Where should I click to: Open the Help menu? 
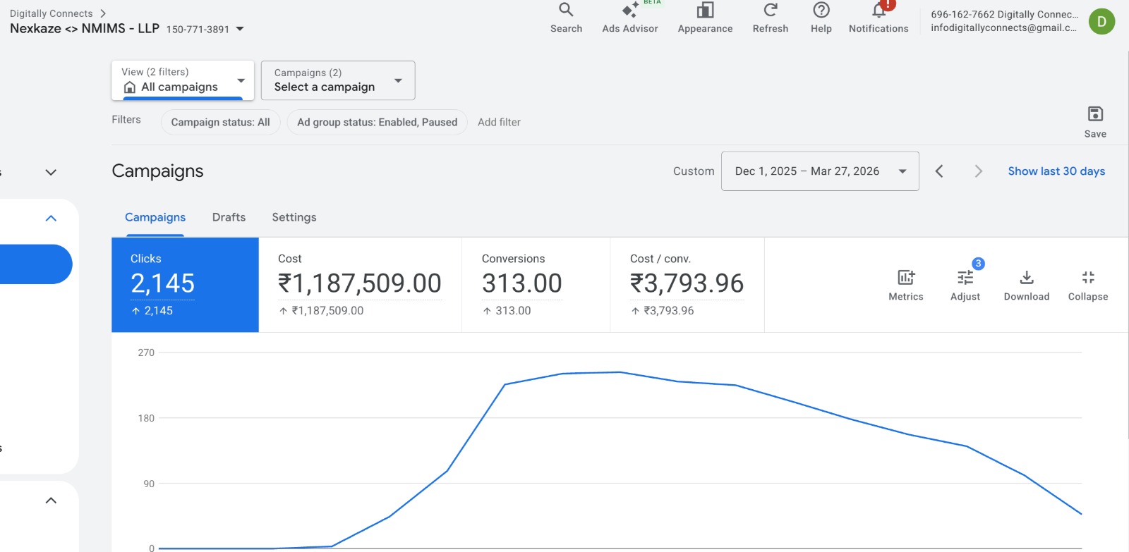click(x=821, y=18)
